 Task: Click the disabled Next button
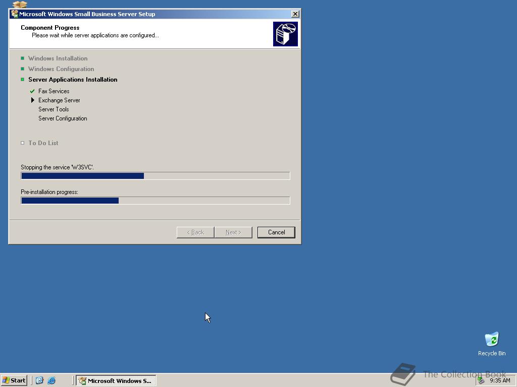click(x=233, y=232)
